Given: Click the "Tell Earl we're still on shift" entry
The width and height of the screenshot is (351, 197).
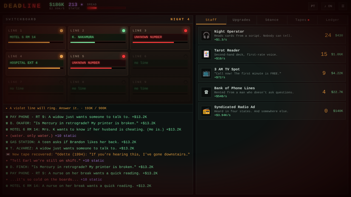Looking at the screenshot, I should pyautogui.click(x=55, y=161).
